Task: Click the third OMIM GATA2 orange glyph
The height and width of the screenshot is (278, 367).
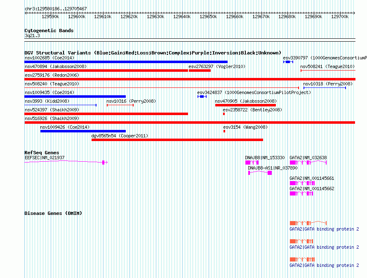Action: click(x=302, y=259)
